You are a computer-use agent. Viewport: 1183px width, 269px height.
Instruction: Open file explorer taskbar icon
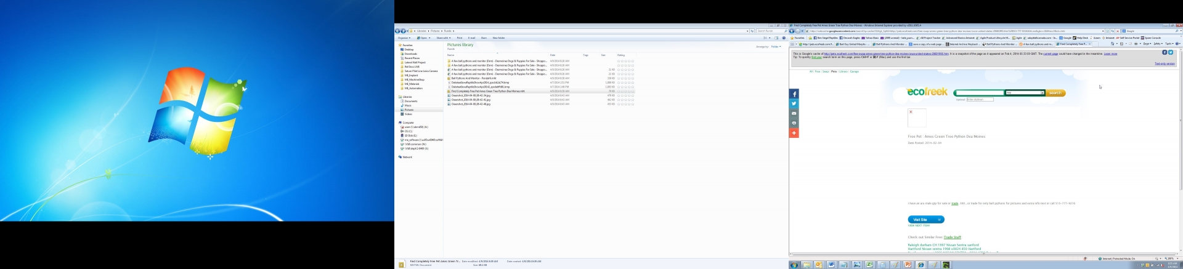click(807, 265)
